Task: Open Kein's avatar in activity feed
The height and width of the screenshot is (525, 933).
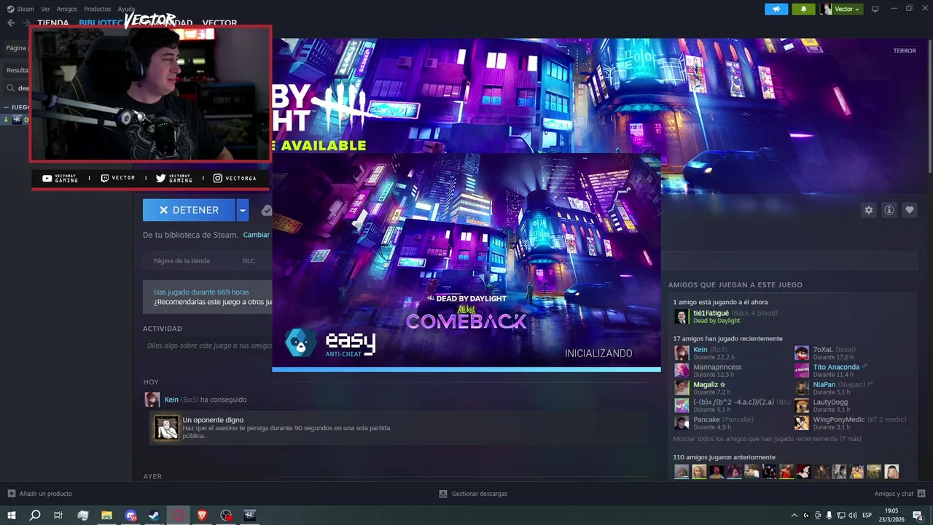Action: click(x=152, y=400)
